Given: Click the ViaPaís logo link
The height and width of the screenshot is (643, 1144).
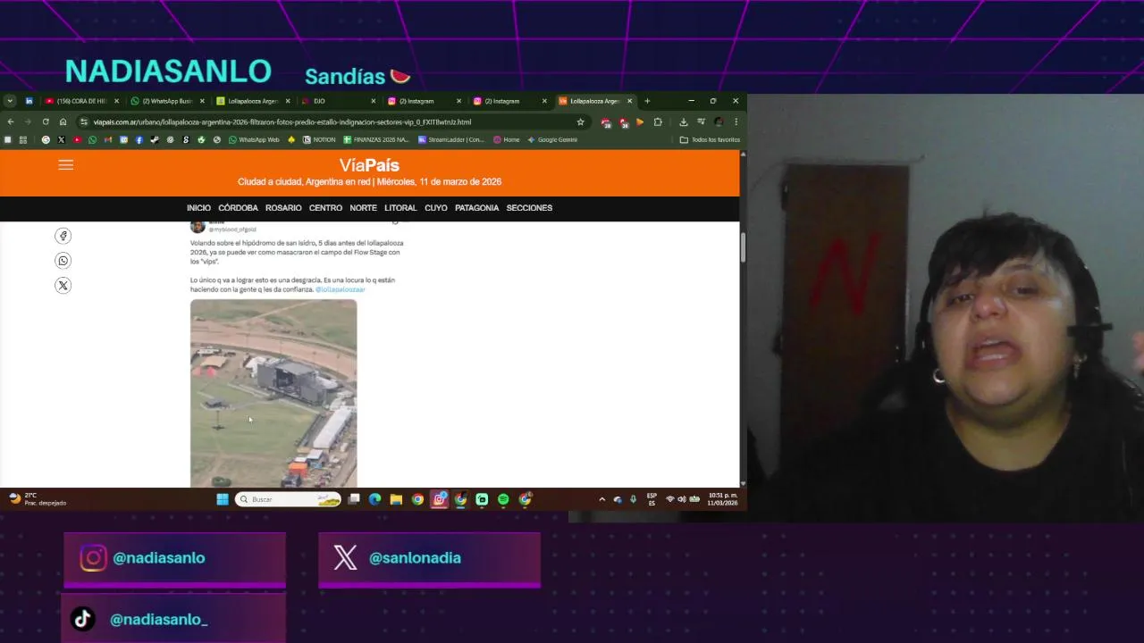Looking at the screenshot, I should point(369,165).
